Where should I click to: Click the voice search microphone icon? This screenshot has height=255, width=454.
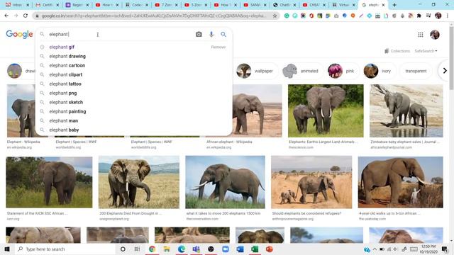pyautogui.click(x=211, y=34)
